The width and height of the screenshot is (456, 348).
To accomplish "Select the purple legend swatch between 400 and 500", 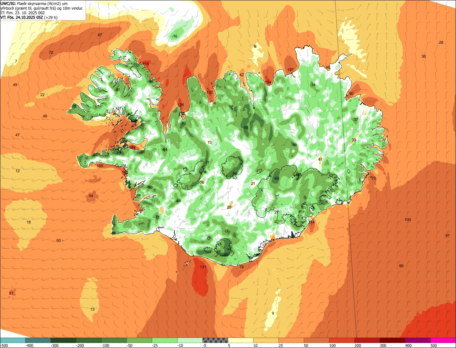I will point(418,340).
